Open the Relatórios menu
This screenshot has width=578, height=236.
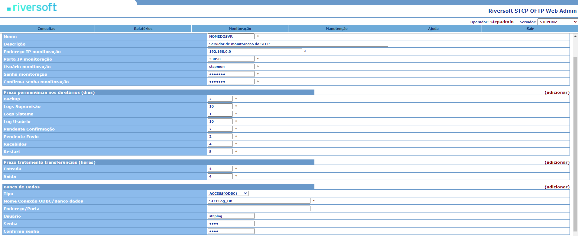(143, 29)
